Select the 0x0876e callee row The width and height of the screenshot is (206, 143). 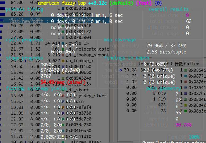(x=162, y=82)
